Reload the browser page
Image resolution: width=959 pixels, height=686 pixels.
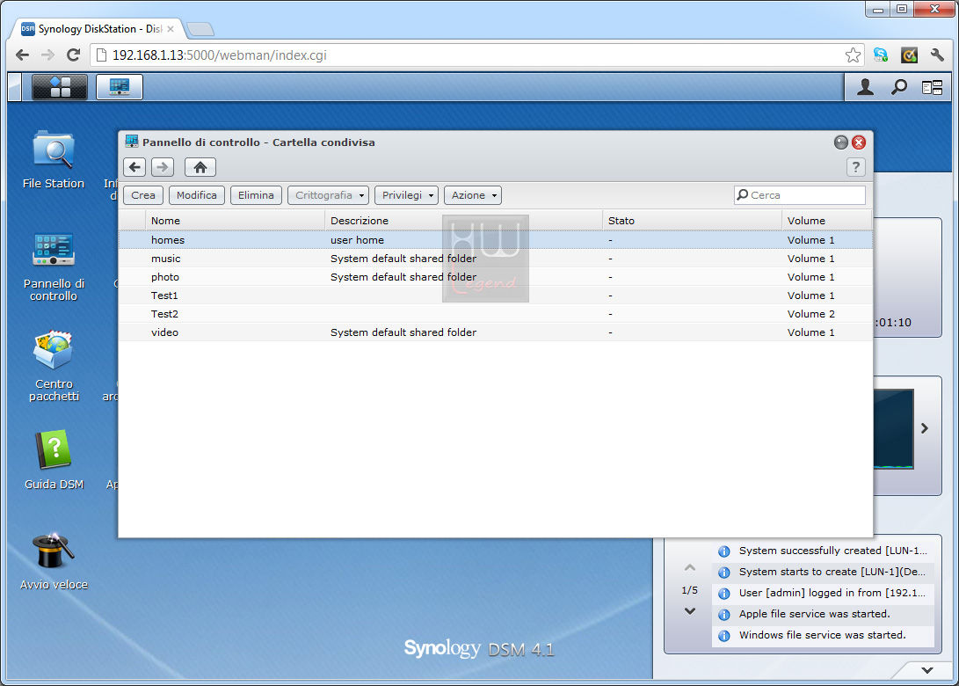(x=73, y=55)
